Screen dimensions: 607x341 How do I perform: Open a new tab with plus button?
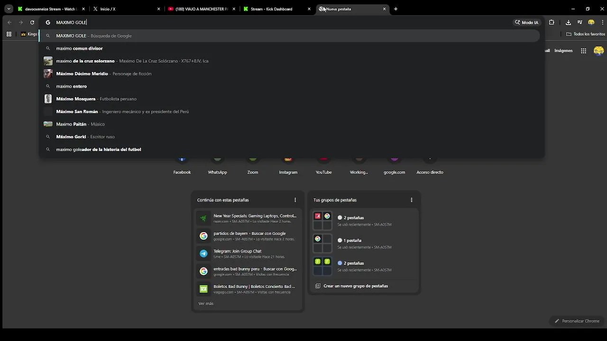[x=395, y=9]
